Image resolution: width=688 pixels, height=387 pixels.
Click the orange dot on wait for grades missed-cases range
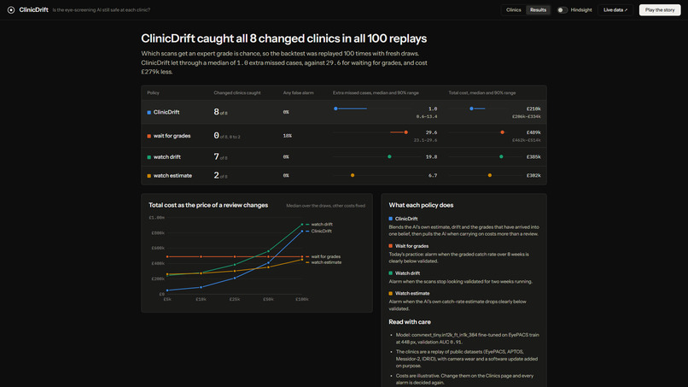pyautogui.click(x=405, y=132)
